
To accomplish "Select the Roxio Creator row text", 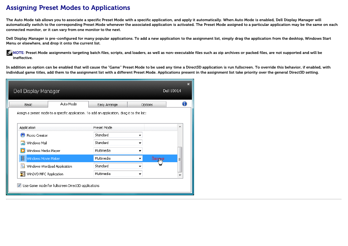I will [x=37, y=135].
